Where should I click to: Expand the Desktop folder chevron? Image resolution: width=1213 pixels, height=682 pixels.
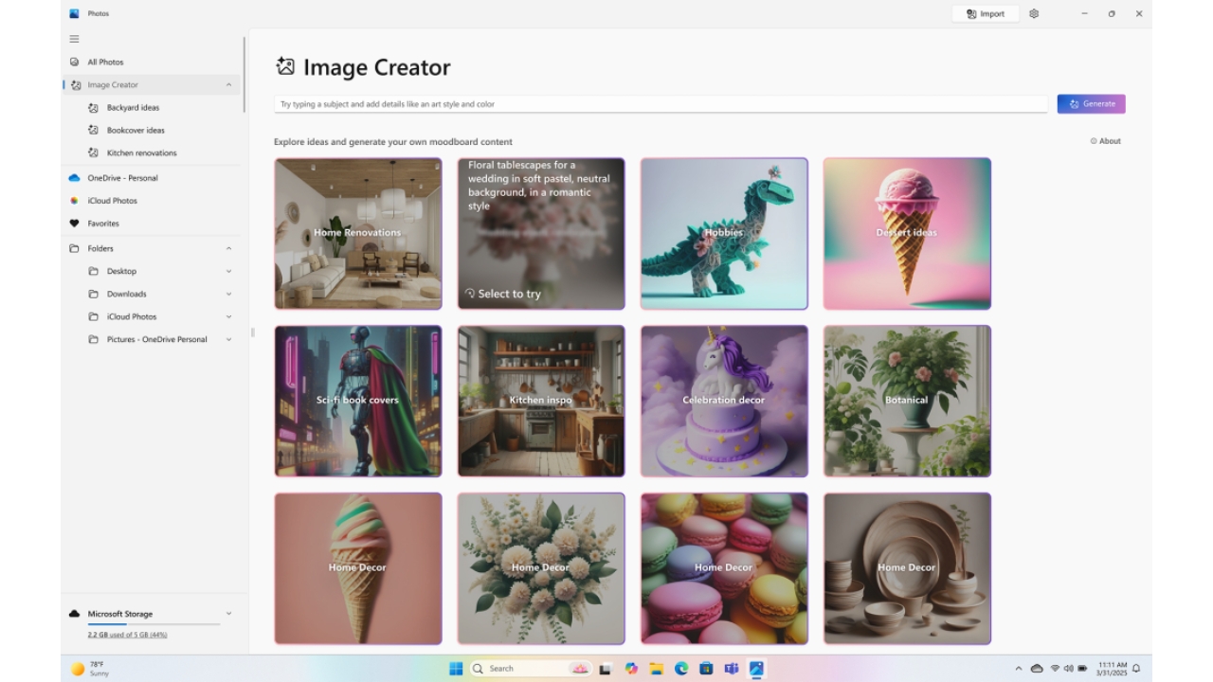point(228,271)
